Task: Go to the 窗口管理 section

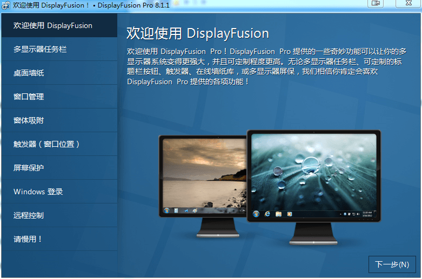Action: pos(59,97)
